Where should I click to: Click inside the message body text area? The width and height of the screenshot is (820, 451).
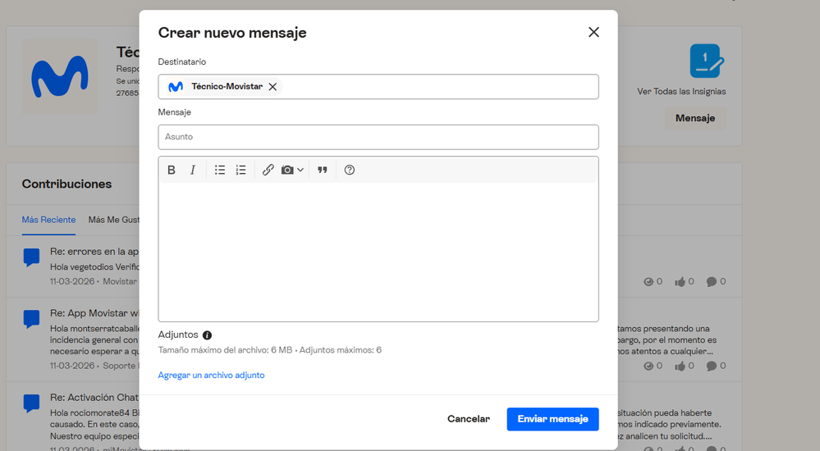[x=378, y=250]
